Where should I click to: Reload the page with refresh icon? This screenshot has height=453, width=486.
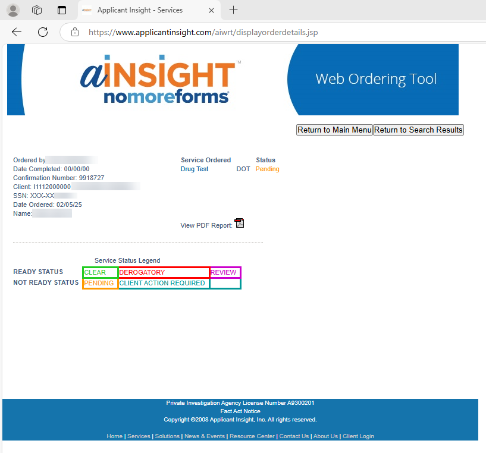pyautogui.click(x=42, y=32)
